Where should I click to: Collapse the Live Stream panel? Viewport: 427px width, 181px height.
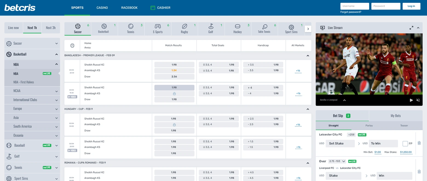(x=418, y=28)
